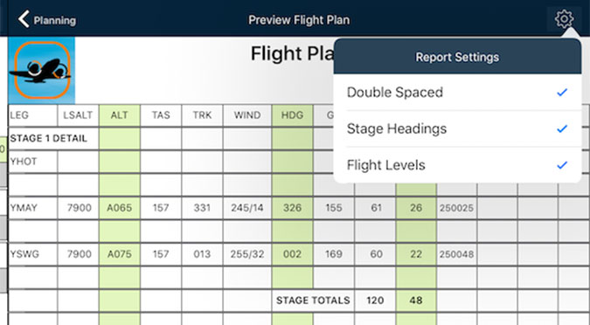The image size is (590, 325).
Task: Select the Flight Levels option label
Action: tap(385, 165)
